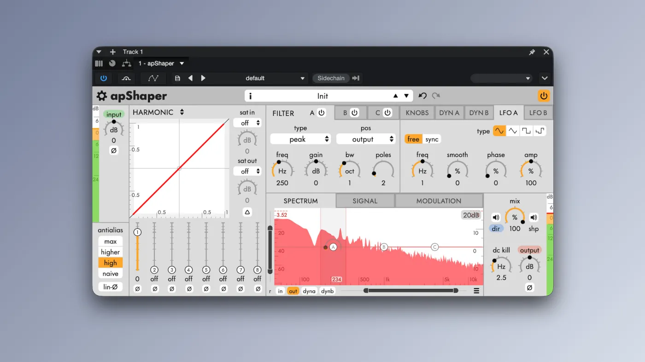Switch to the SIGNAL tab

pos(365,201)
